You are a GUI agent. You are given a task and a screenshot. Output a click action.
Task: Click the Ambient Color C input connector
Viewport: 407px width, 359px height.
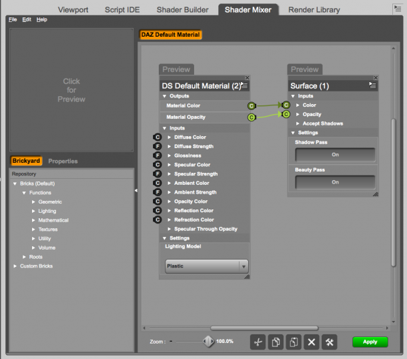click(x=157, y=183)
